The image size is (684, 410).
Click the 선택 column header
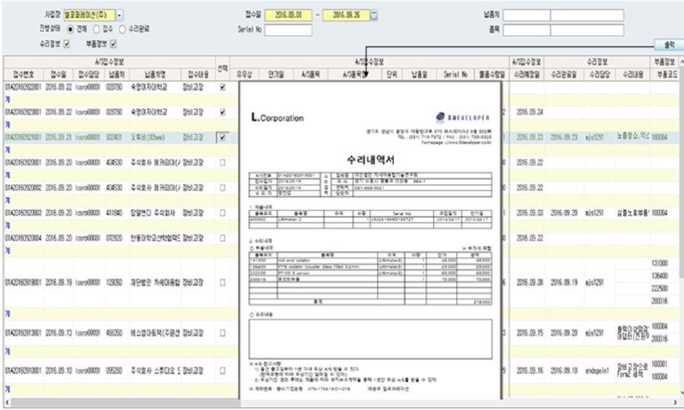[223, 68]
